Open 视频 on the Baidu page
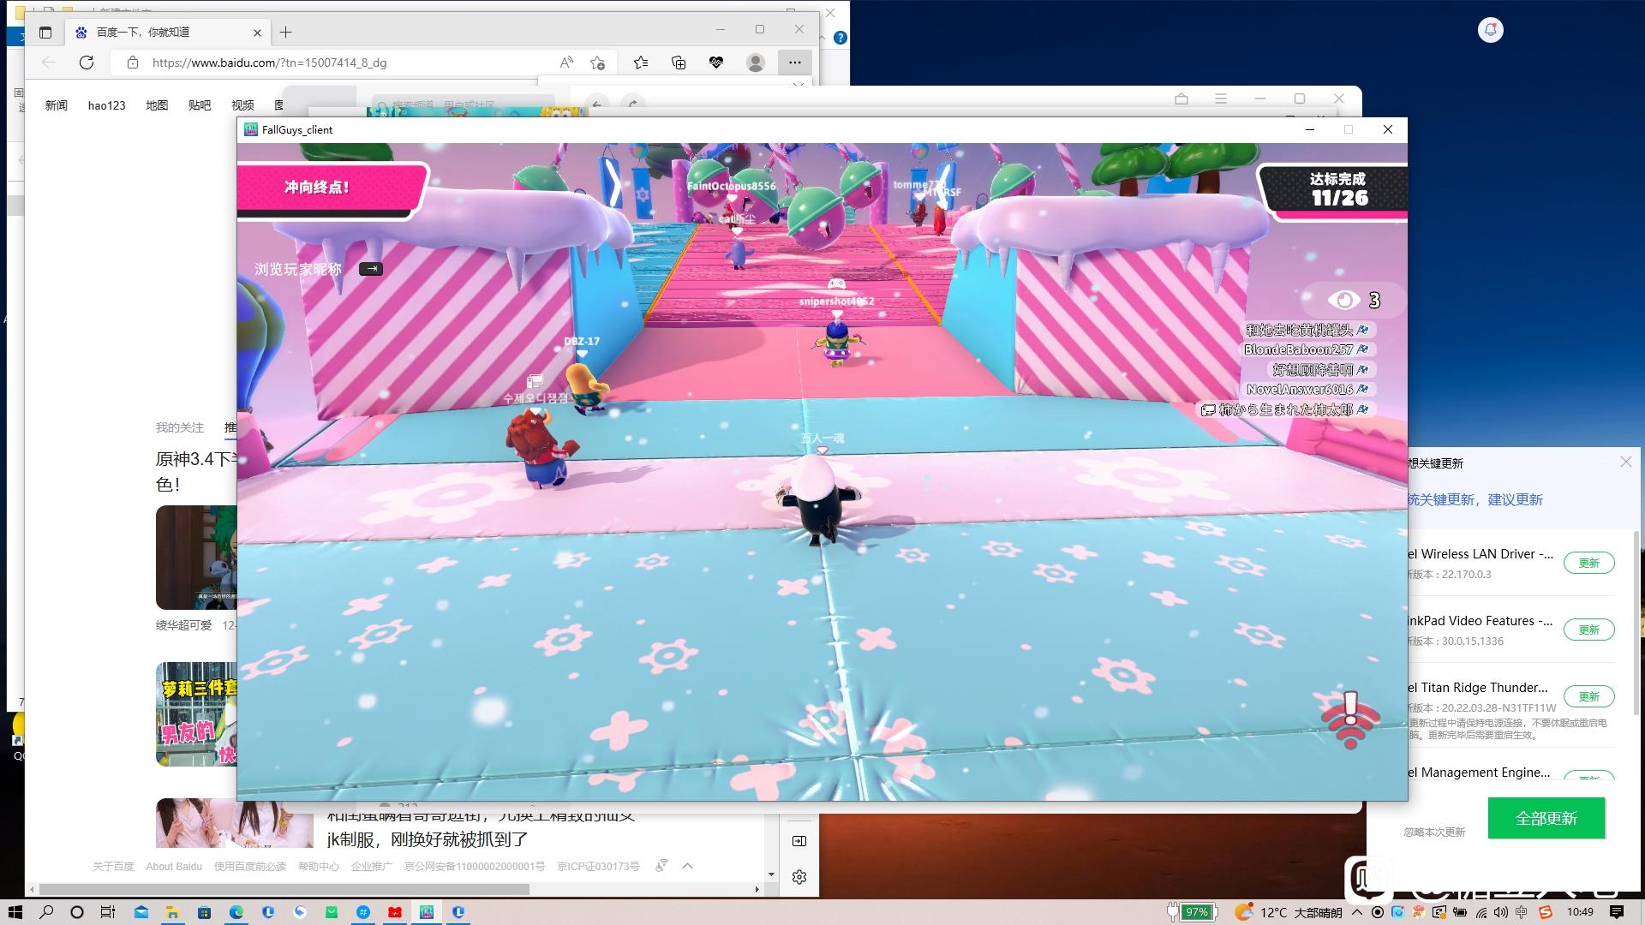 tap(242, 105)
